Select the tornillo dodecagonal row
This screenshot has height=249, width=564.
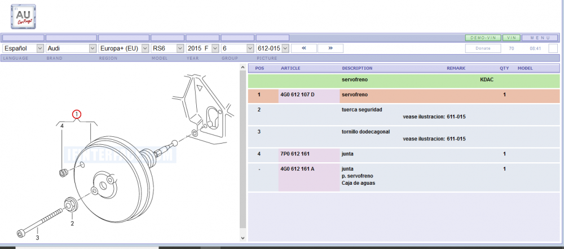404,136
